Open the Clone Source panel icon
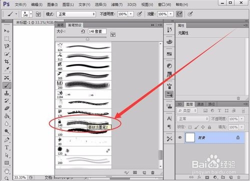Image resolution: width=250 pixels, height=181 pixels. click(x=169, y=106)
